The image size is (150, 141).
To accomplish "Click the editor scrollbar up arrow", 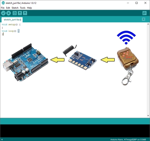I will coord(148,24).
